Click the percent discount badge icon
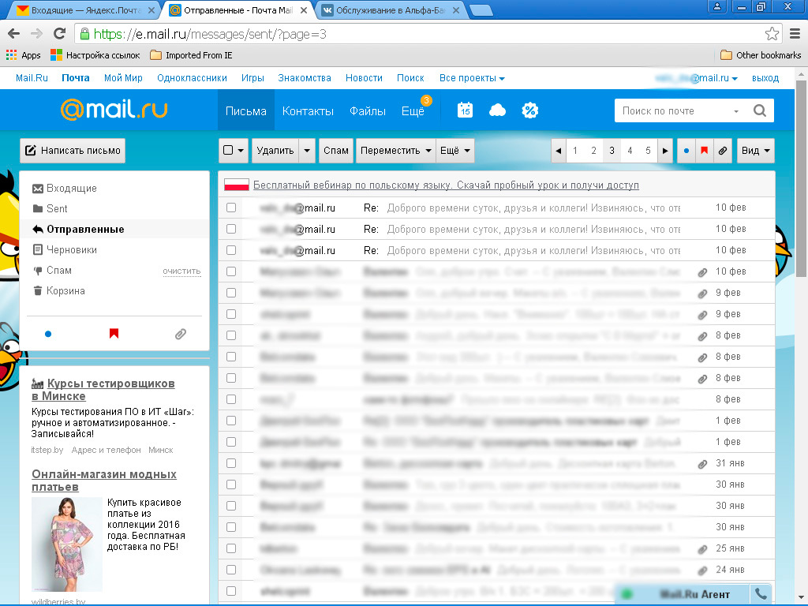Image resolution: width=808 pixels, height=606 pixels. 529,110
